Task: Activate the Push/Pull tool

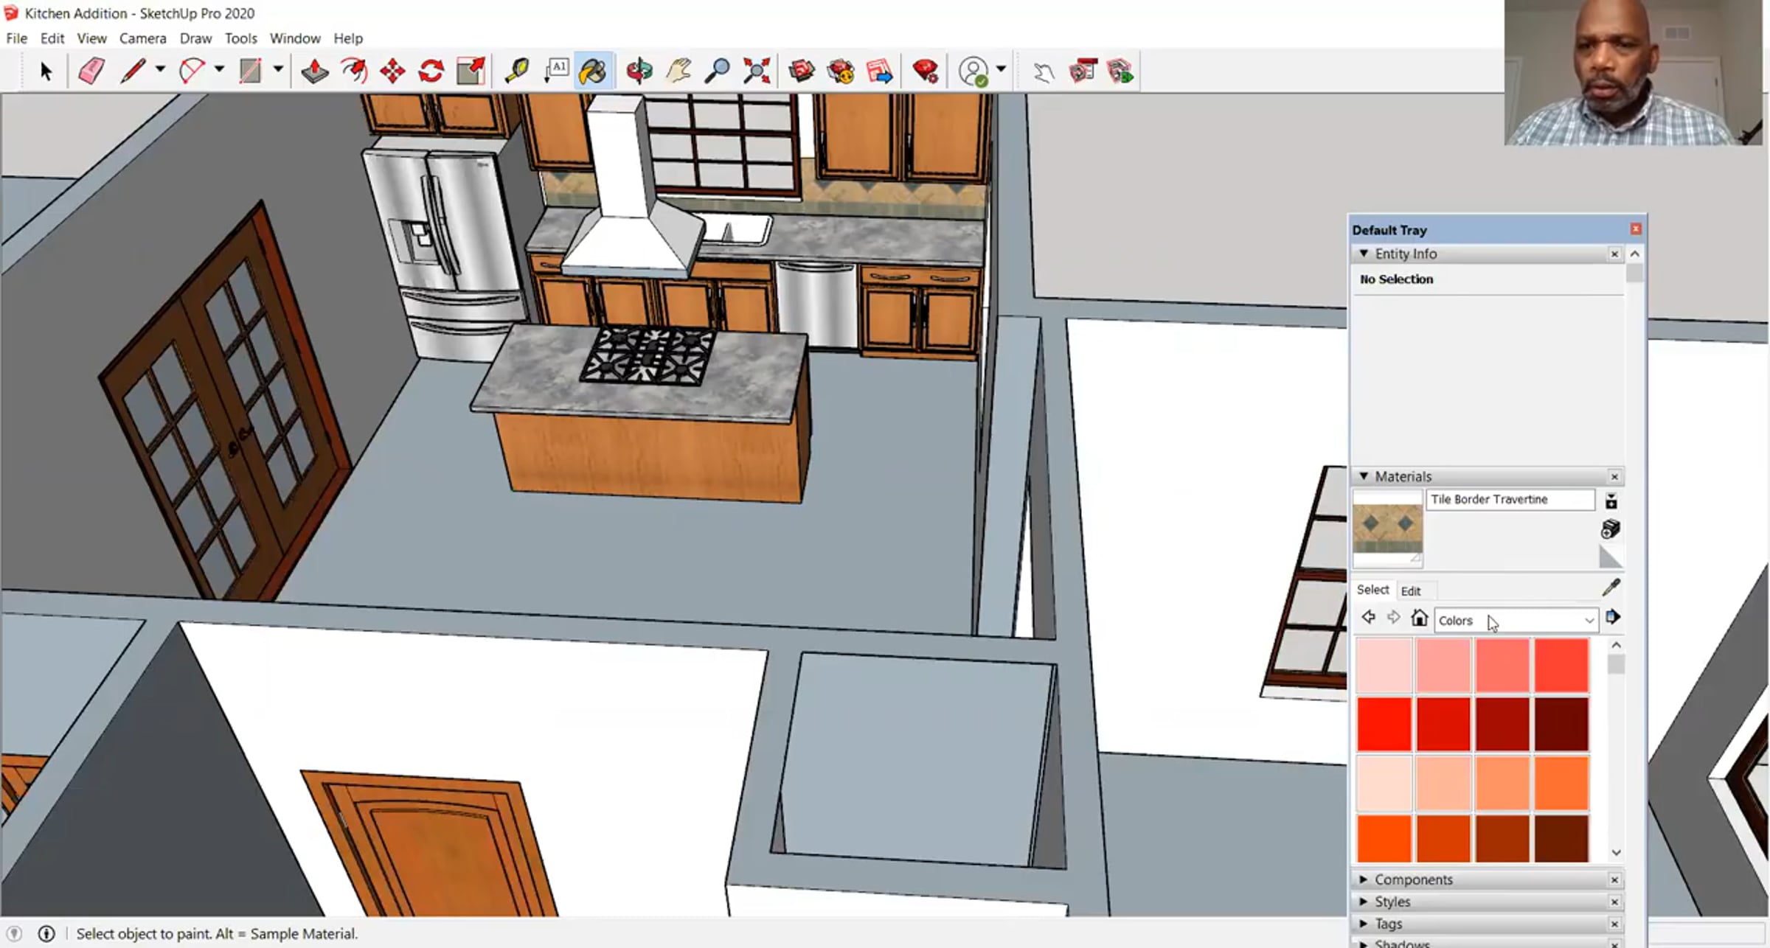Action: [x=315, y=72]
